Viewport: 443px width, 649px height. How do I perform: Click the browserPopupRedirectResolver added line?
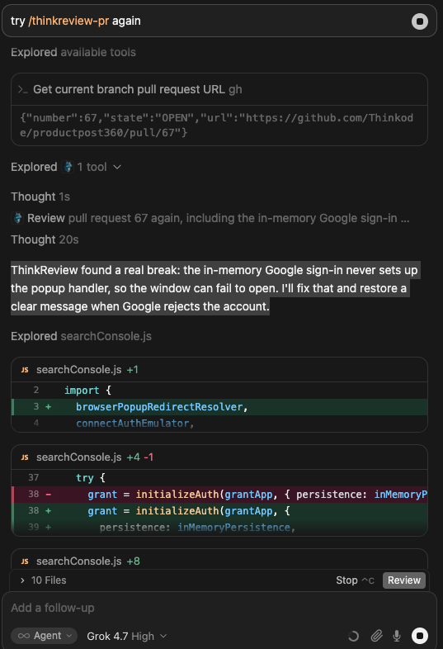pyautogui.click(x=219, y=407)
